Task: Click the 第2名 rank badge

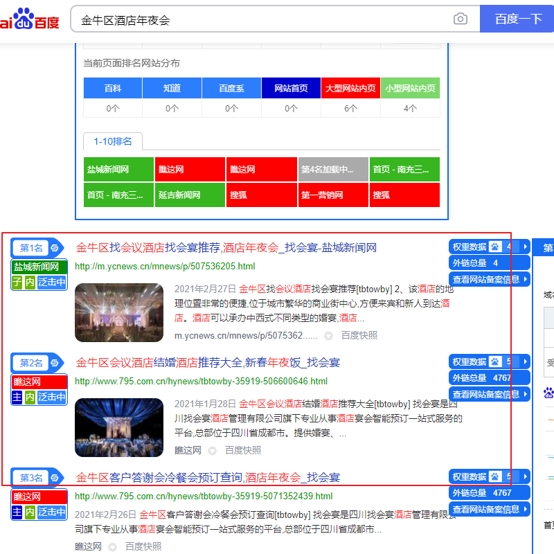Action: (x=31, y=363)
